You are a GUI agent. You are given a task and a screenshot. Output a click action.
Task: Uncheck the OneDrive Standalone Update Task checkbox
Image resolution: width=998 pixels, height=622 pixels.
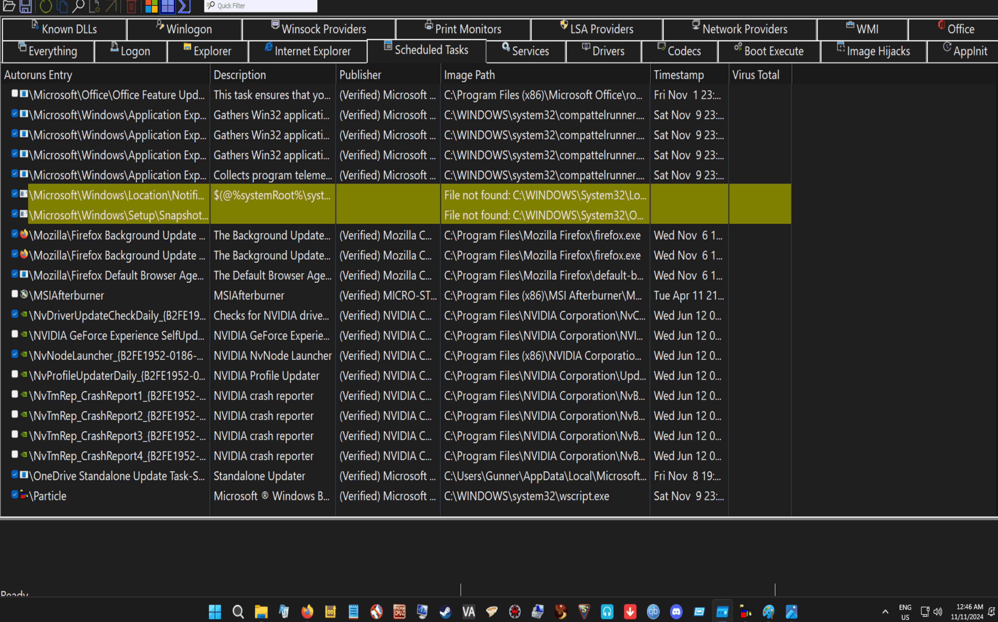[x=15, y=474]
